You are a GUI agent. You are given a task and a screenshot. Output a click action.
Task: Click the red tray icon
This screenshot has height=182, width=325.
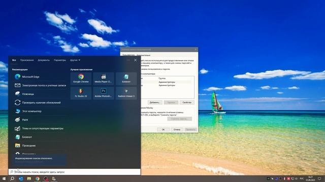tap(288, 178)
